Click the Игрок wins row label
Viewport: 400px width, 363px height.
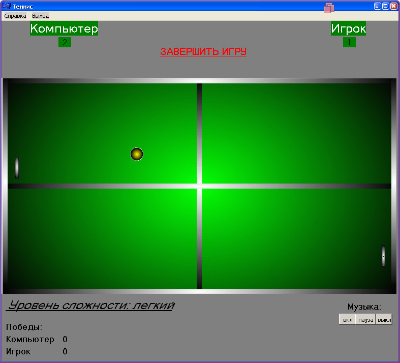[x=18, y=351]
